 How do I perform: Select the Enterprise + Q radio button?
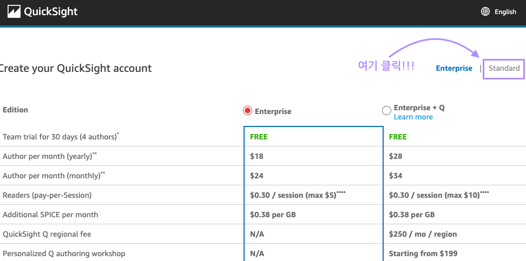[386, 111]
